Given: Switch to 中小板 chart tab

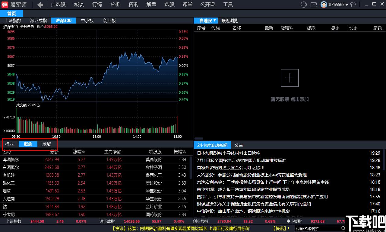Looking at the screenshot, I should click(x=87, y=21).
